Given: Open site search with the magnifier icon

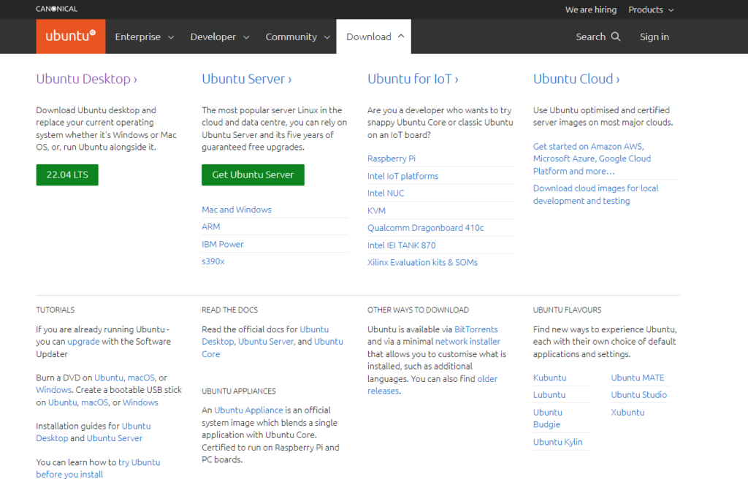Looking at the screenshot, I should pyautogui.click(x=616, y=37).
